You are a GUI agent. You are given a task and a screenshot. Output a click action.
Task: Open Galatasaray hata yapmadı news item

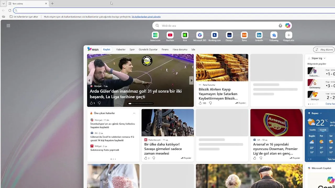click(x=105, y=150)
